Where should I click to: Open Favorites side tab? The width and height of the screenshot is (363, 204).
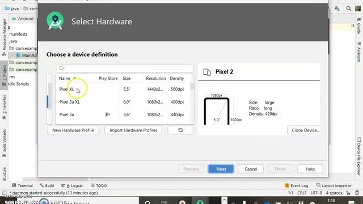(x=4, y=107)
